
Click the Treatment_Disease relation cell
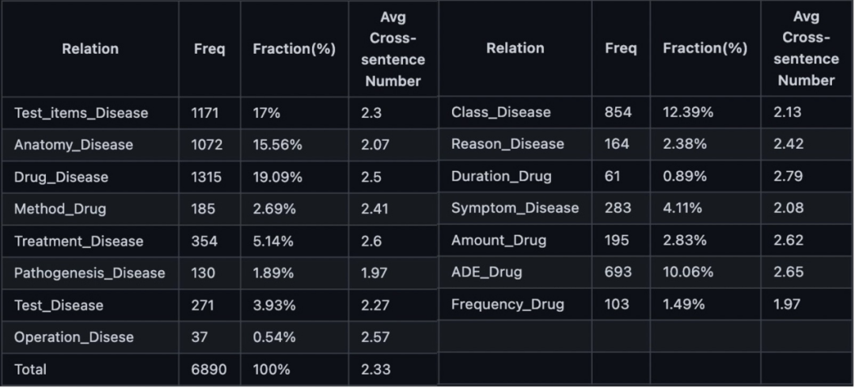point(78,242)
